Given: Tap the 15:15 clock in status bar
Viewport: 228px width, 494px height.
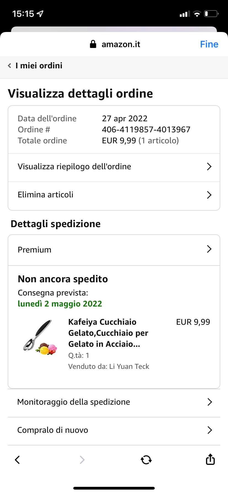Looking at the screenshot, I should point(23,14).
